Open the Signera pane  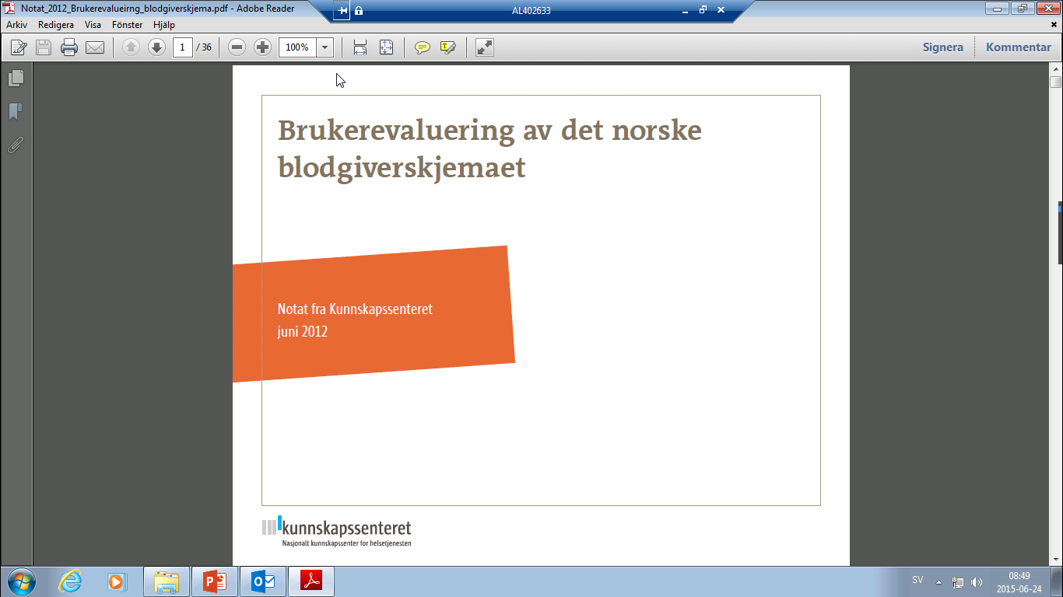point(943,47)
